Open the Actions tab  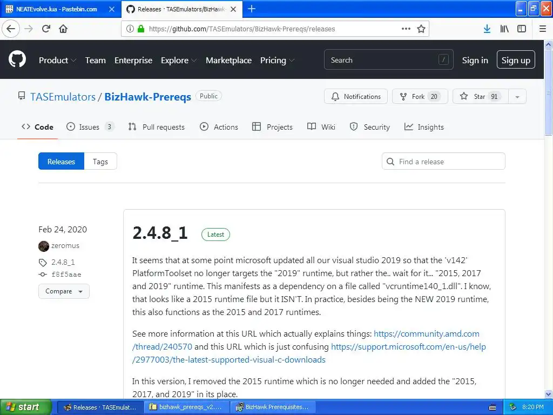click(219, 127)
